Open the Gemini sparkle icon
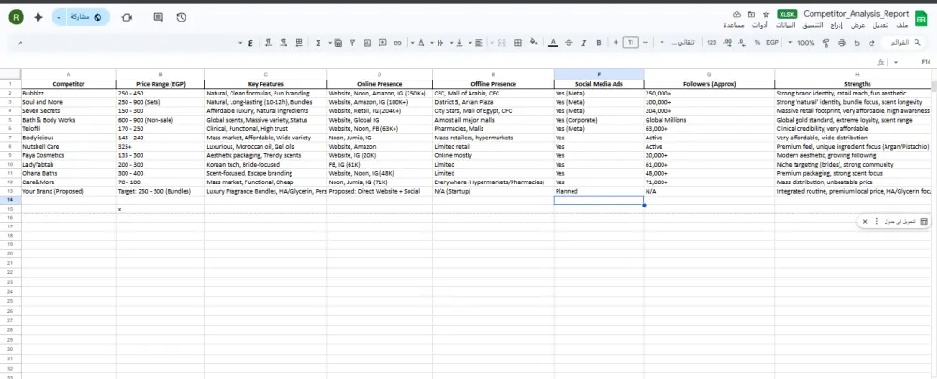937x379 pixels. pyautogui.click(x=38, y=17)
